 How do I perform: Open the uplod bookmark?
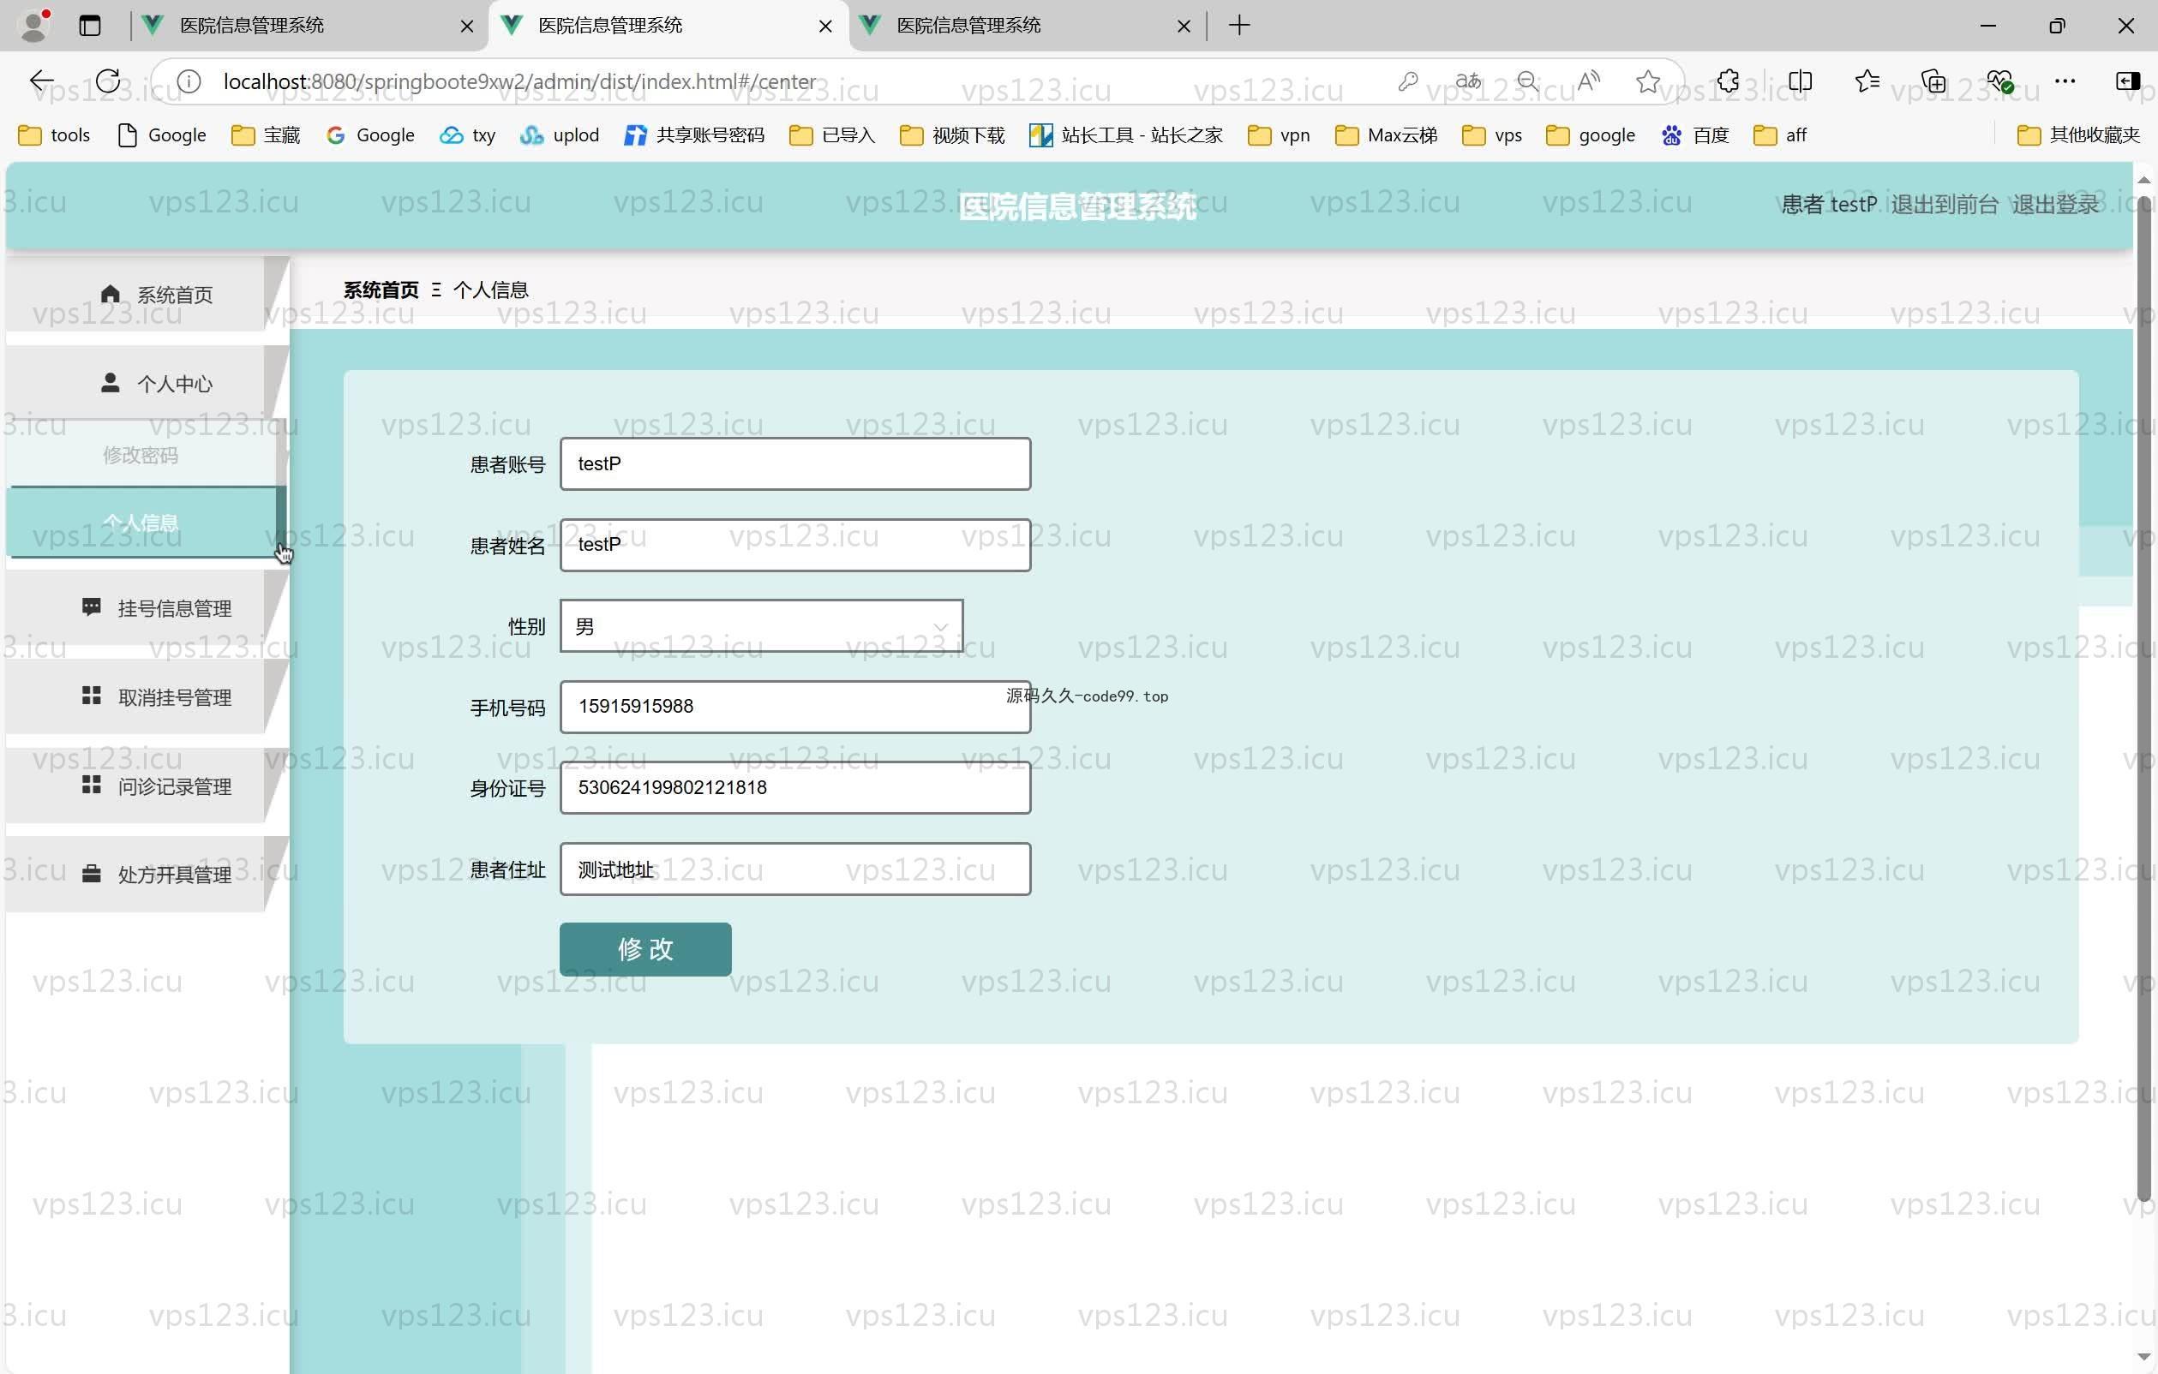(560, 135)
